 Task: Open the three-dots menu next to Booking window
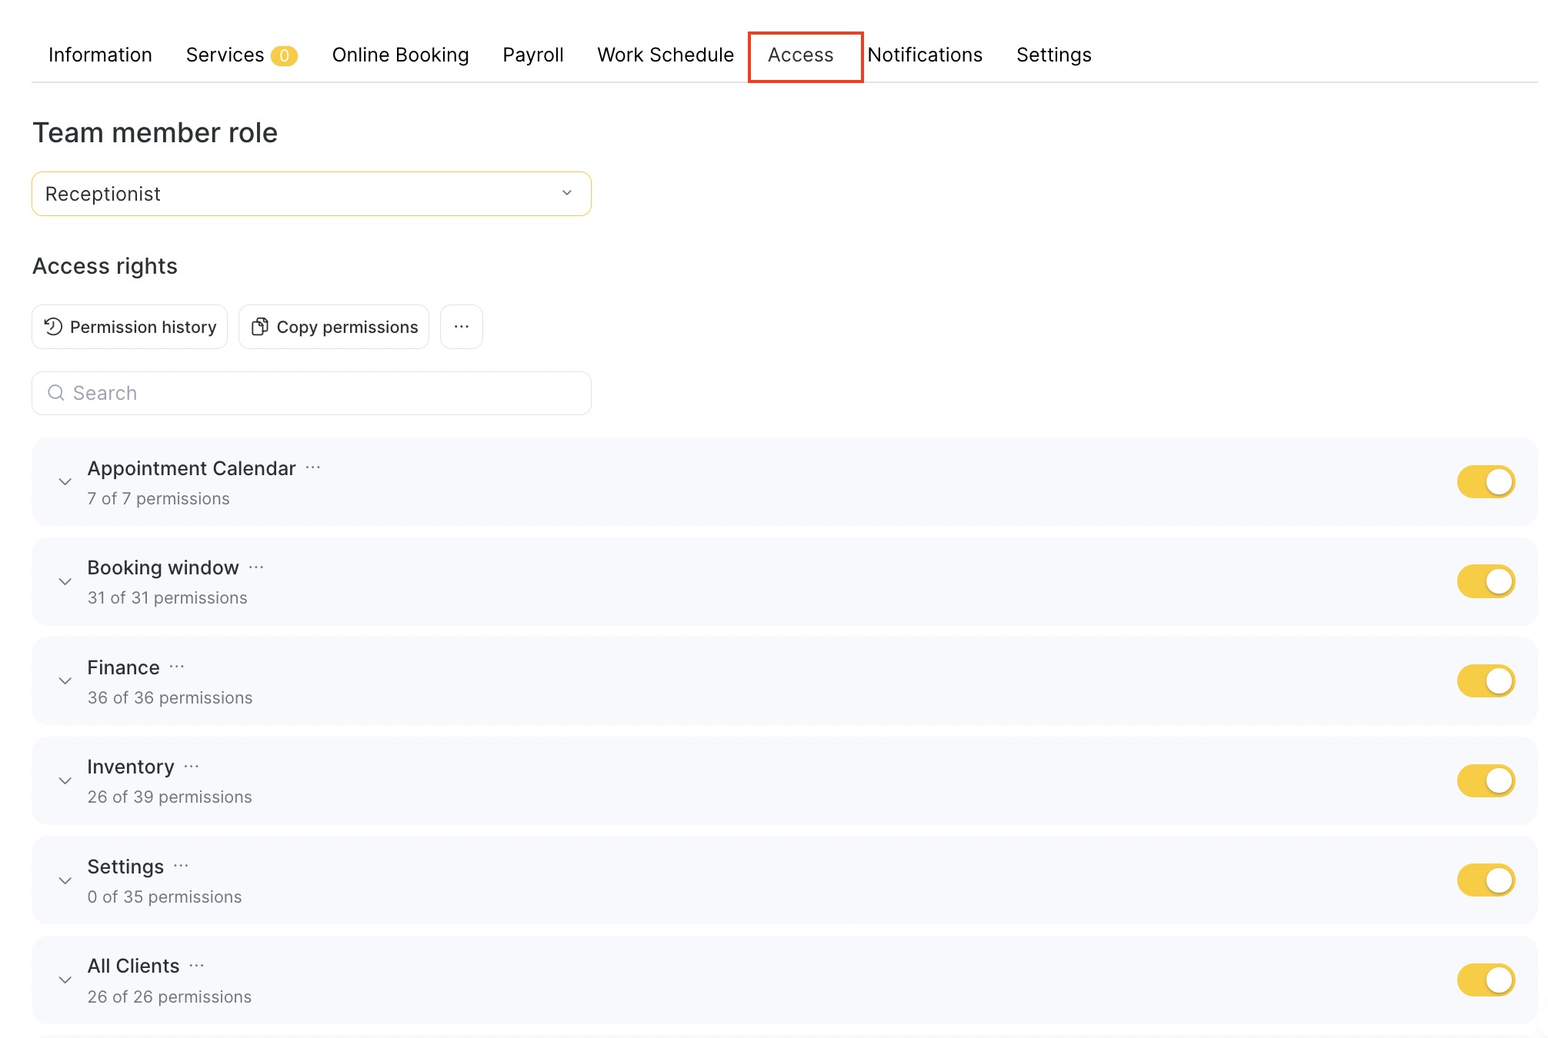(256, 567)
